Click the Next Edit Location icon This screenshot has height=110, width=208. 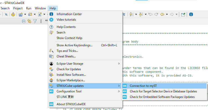pyautogui.click(x=156, y=14)
